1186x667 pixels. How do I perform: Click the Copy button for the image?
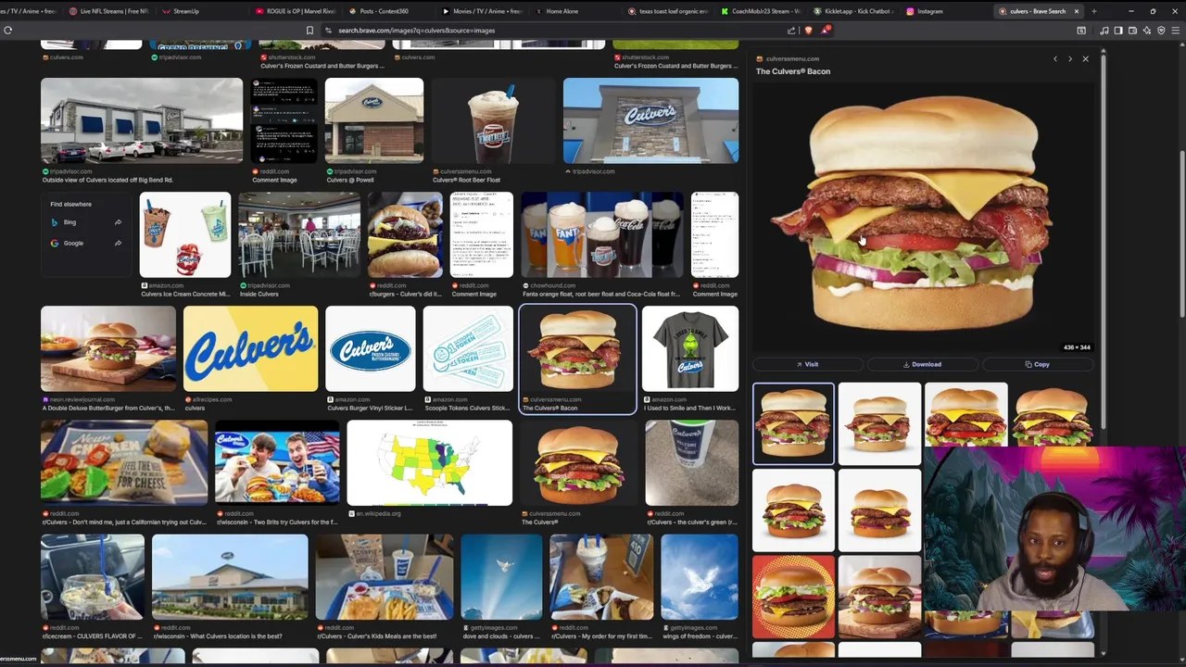[x=1037, y=364]
